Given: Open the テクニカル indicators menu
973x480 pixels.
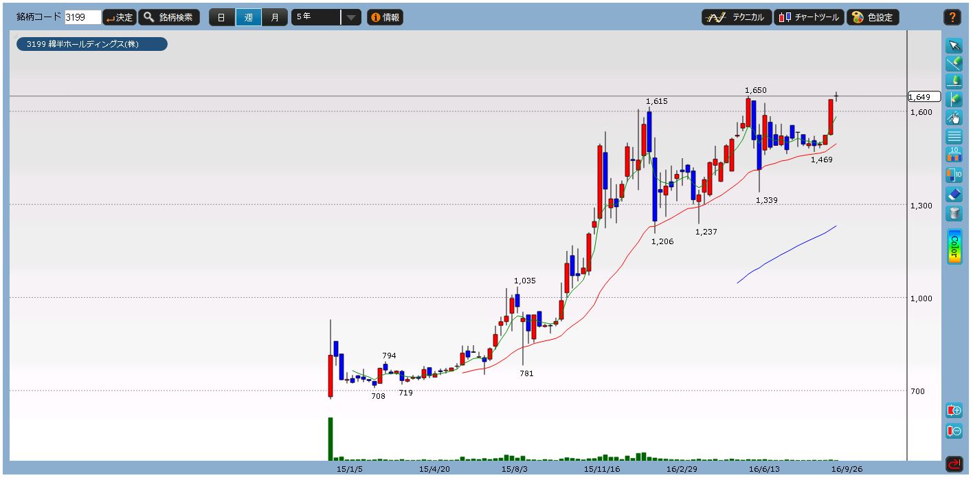Looking at the screenshot, I should point(736,17).
